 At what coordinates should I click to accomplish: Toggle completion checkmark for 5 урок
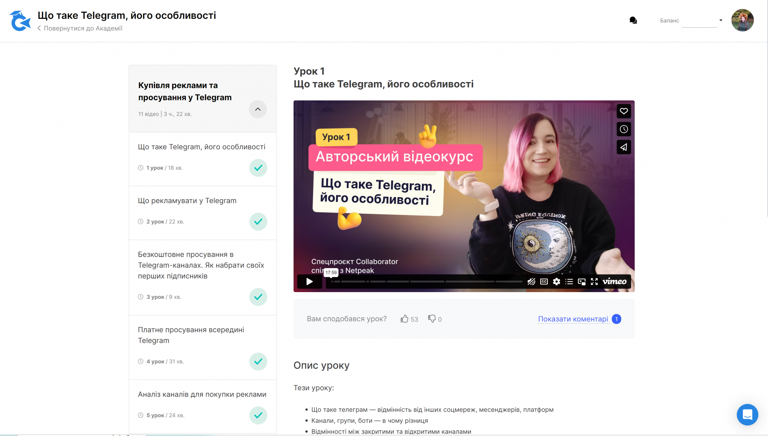(x=258, y=415)
